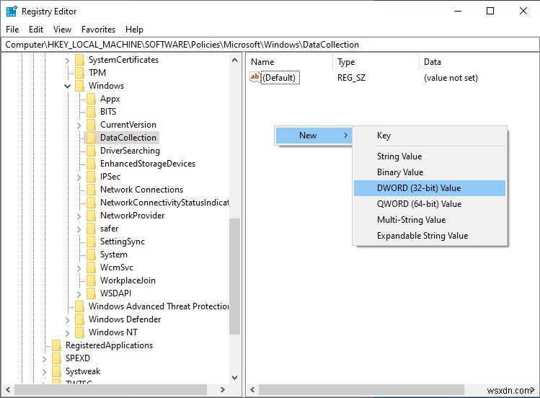This screenshot has height=398, width=540.
Task: Click the Name column header
Action: coord(291,62)
